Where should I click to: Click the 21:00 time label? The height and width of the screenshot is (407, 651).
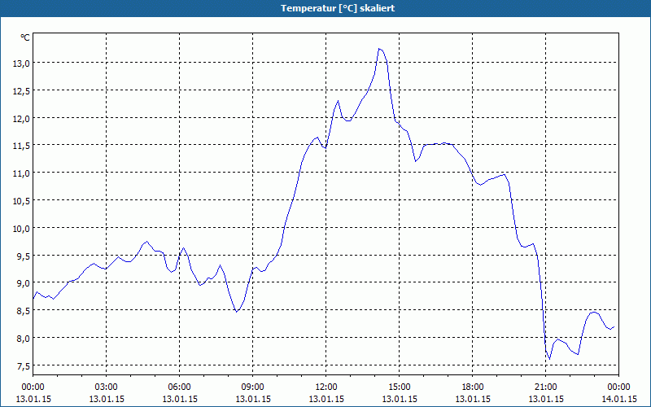(x=545, y=387)
